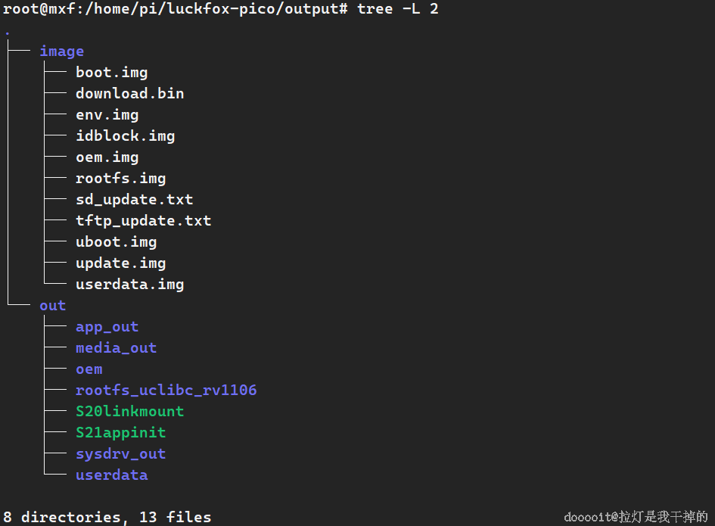Click the download.bin file name
715x526 pixels.
click(x=129, y=94)
